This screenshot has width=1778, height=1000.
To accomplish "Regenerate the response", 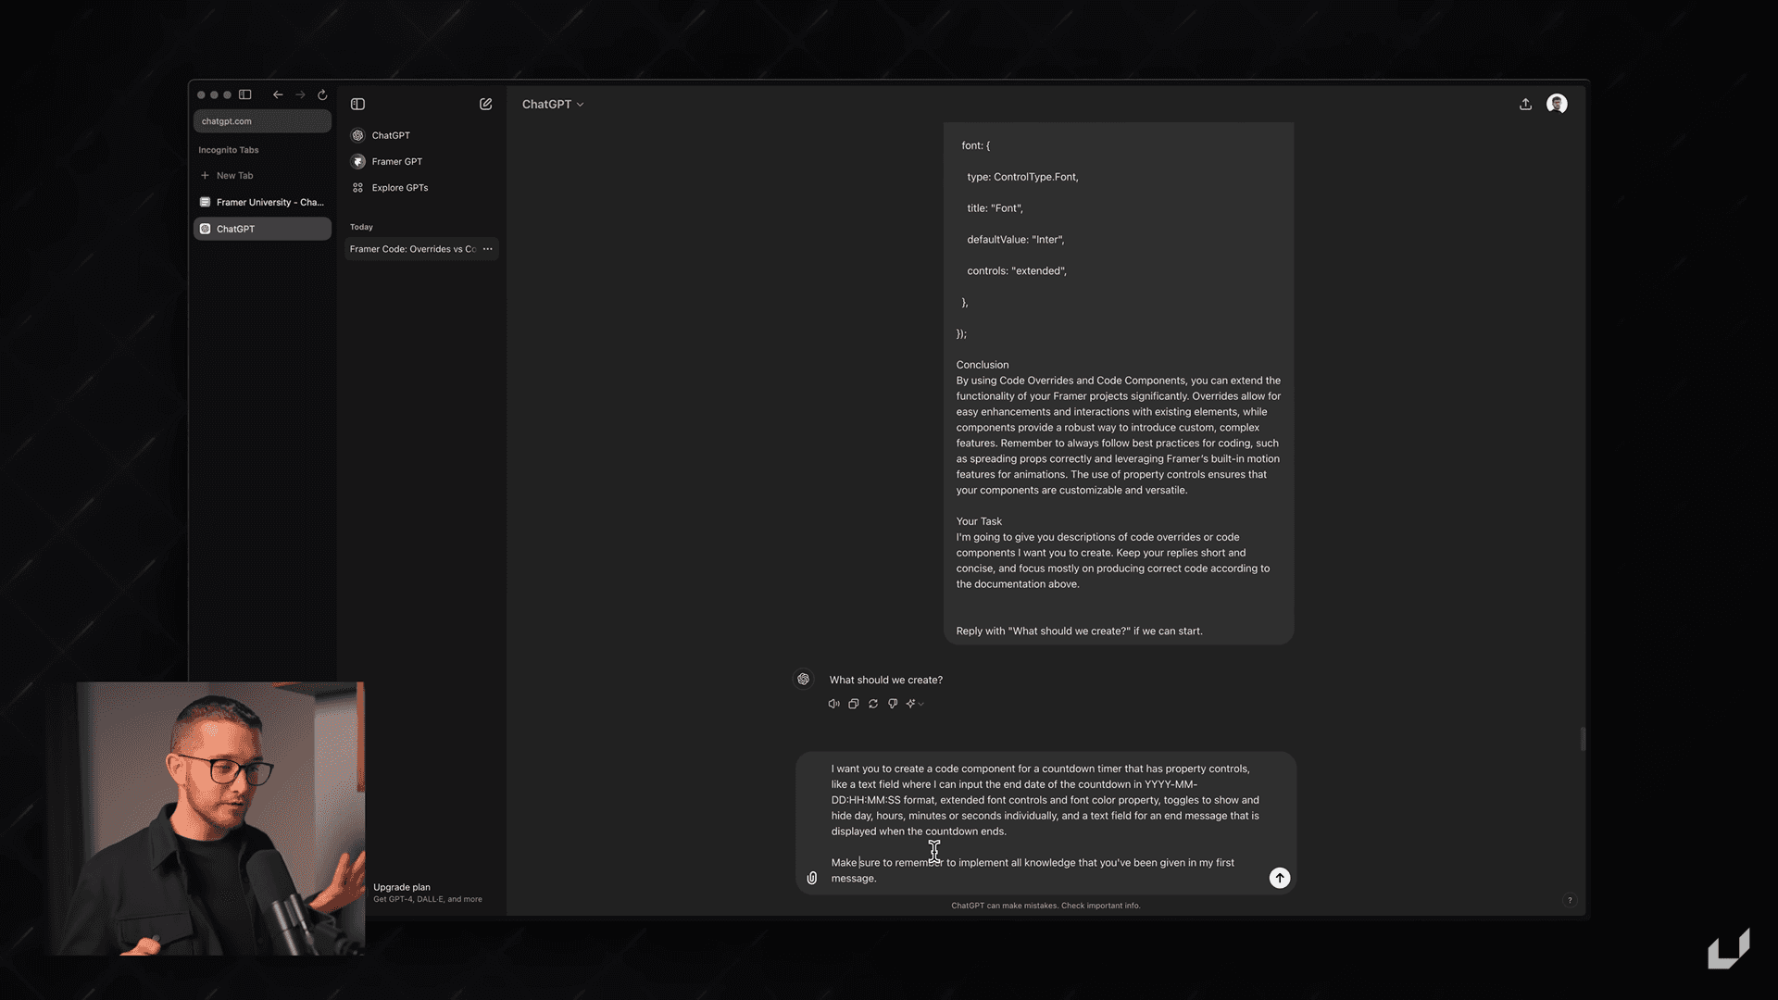I will (x=873, y=704).
